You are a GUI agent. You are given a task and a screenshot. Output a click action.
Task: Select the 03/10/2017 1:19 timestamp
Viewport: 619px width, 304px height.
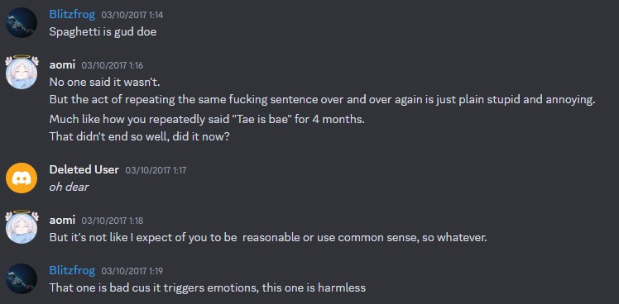click(x=132, y=271)
